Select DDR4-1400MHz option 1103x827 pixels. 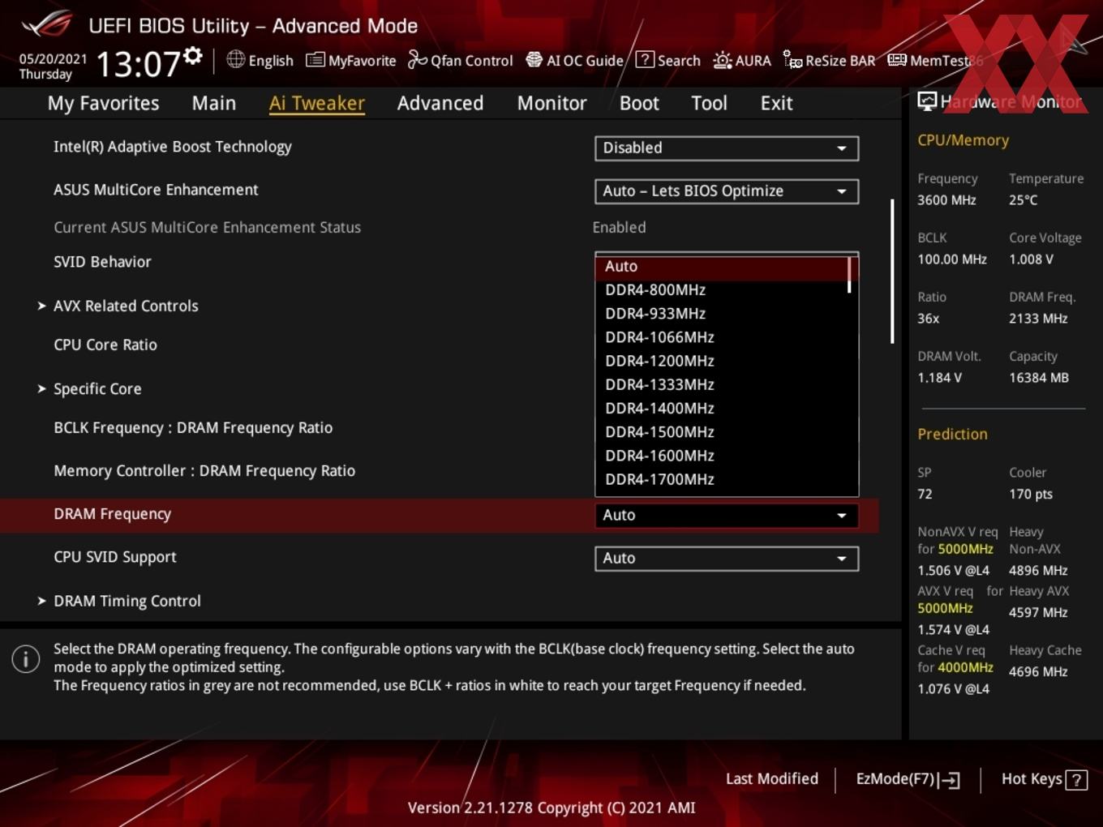coord(721,409)
